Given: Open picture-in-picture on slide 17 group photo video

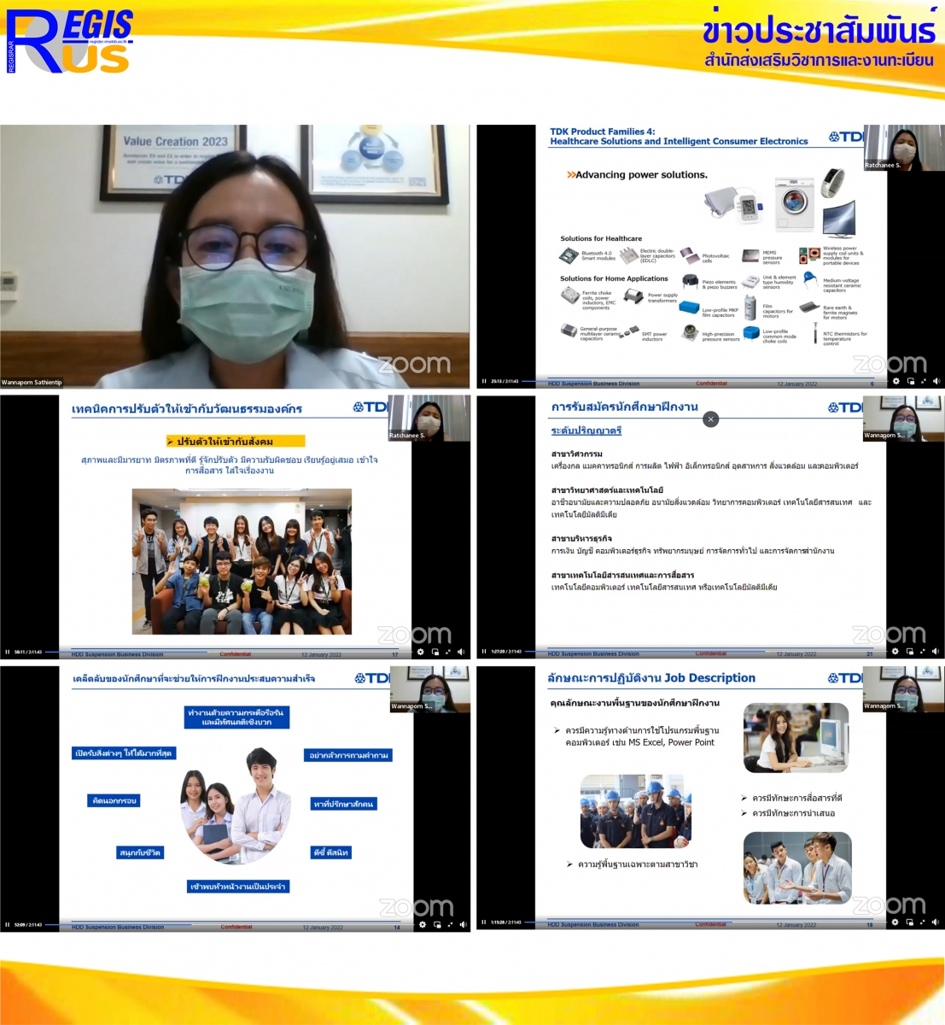Looking at the screenshot, I should click(435, 653).
